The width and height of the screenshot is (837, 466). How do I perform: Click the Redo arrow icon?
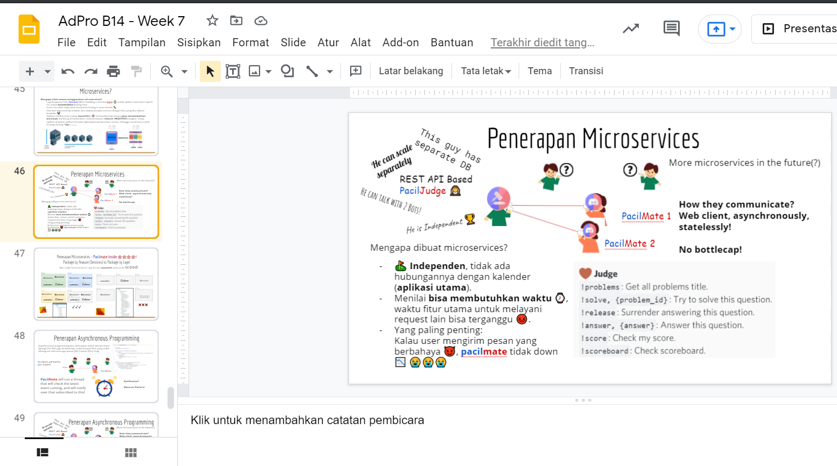pyautogui.click(x=90, y=71)
